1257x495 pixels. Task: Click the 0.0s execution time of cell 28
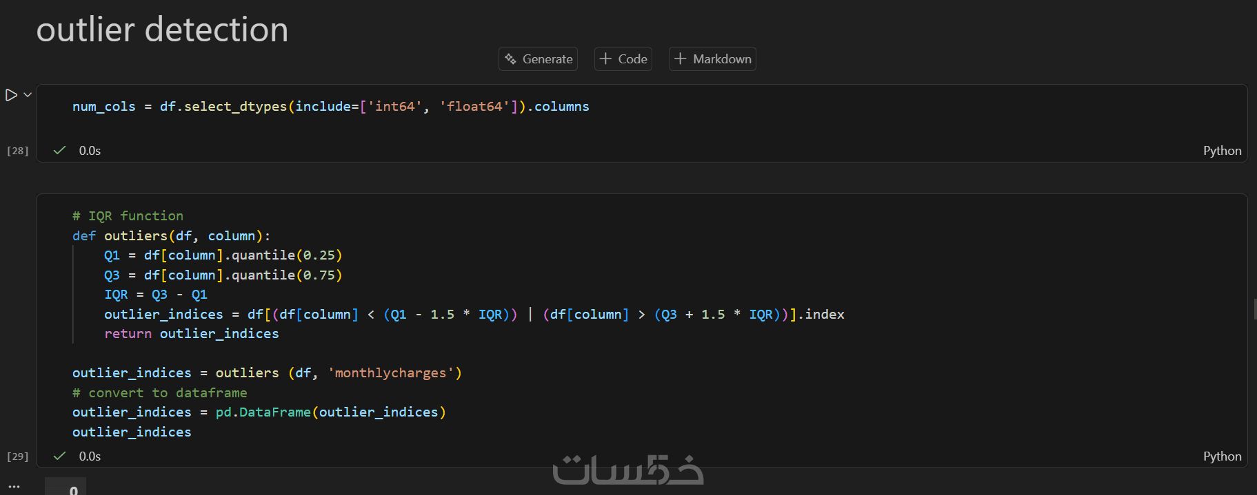pos(90,151)
